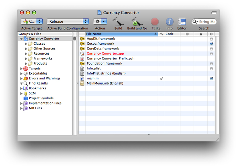Click the Code column header
Image resolution: width=237 pixels, height=167 pixels.
click(173, 34)
